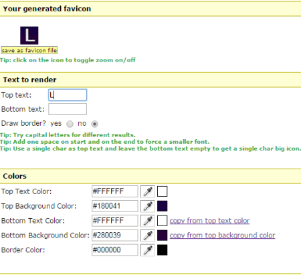Click the 'Colors' section heading
The image size is (301, 275).
click(15, 176)
